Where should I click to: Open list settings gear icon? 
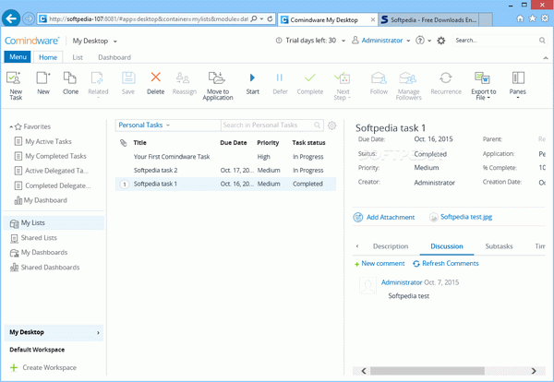coord(331,125)
